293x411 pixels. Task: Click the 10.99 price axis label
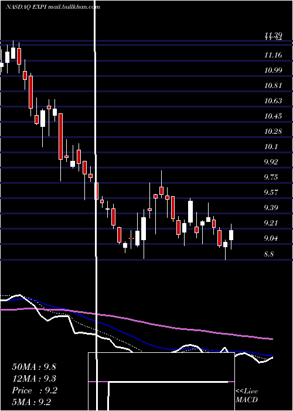click(x=273, y=70)
